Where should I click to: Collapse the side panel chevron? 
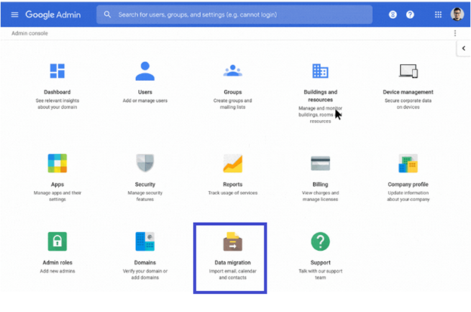(x=463, y=48)
